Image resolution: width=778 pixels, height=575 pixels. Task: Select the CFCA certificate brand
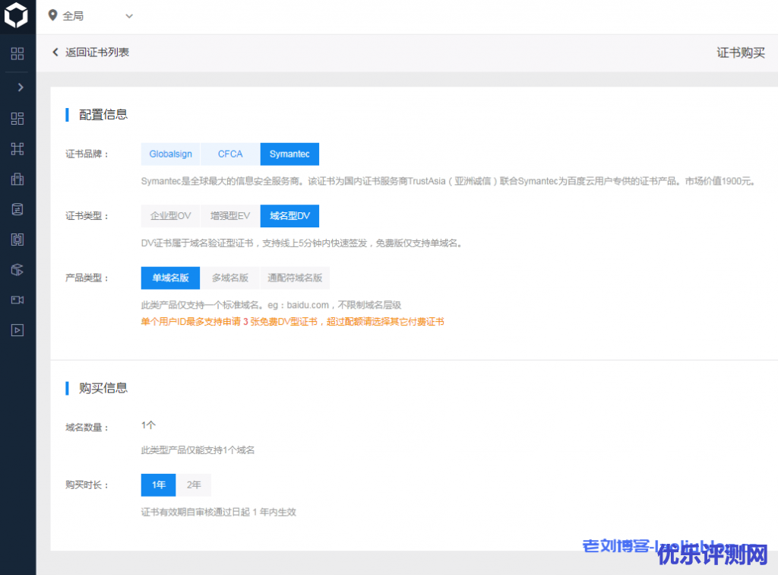pos(230,154)
